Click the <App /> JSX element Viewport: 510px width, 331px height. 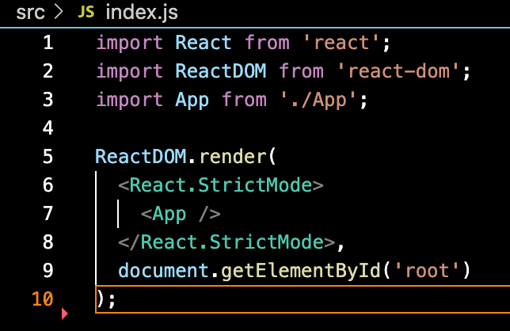click(181, 214)
